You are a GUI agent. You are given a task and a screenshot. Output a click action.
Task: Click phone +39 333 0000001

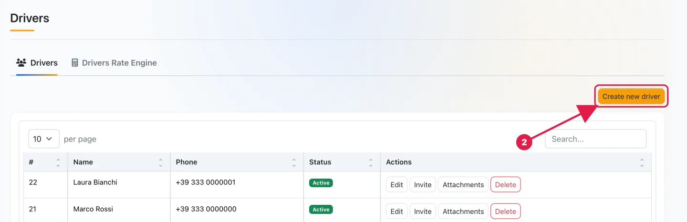206,182
